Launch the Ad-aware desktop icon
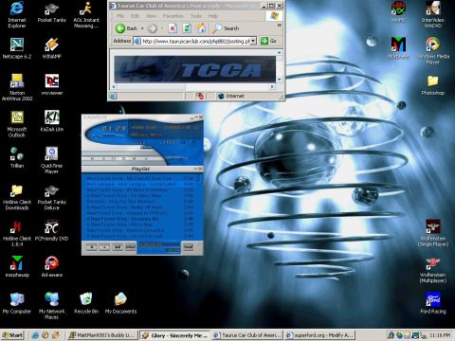The height and width of the screenshot is (341, 455). tap(51, 267)
